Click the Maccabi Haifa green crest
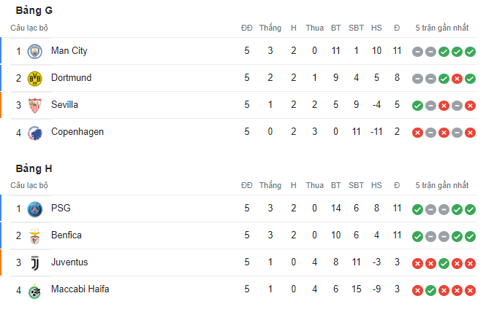Screen dimensions: 494x312 click(34, 292)
